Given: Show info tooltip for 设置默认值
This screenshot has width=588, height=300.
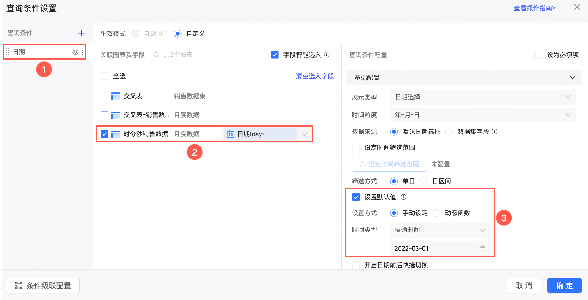Looking at the screenshot, I should (404, 197).
